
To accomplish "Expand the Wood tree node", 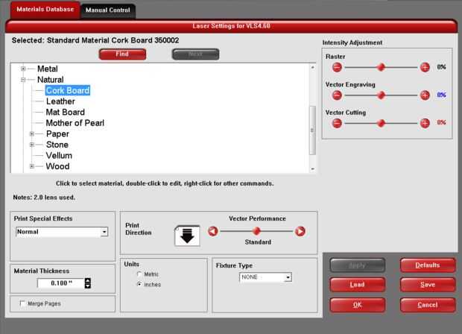I will (x=32, y=166).
